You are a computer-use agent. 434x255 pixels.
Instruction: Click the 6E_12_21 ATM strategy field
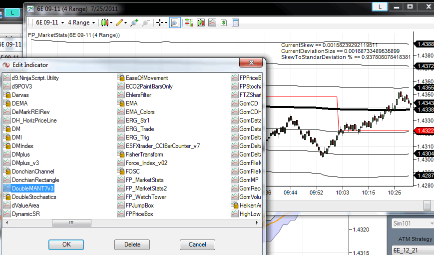413,250
